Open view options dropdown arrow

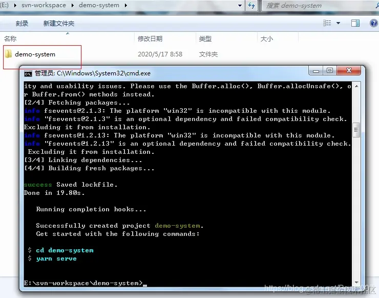point(338,23)
